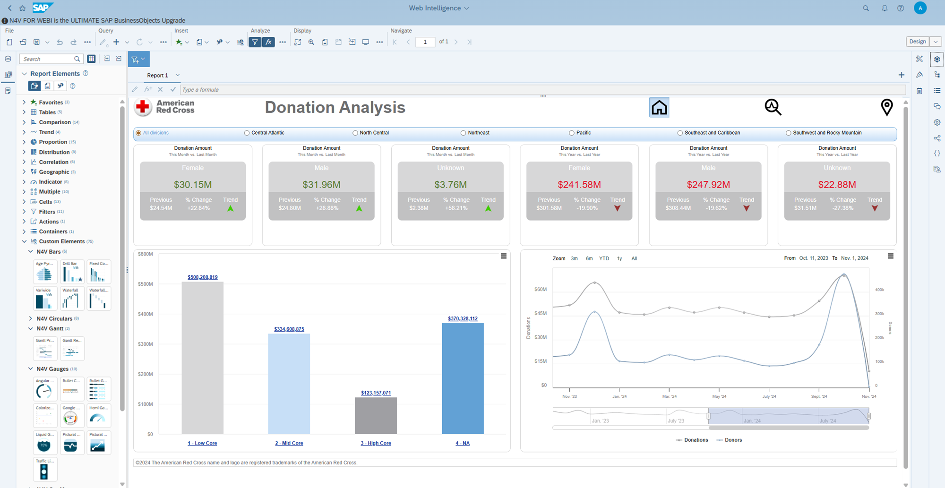Select the Formula Bar toggle icon in Analyze toolbar
Viewport: 945px width, 488px height.
pos(268,42)
